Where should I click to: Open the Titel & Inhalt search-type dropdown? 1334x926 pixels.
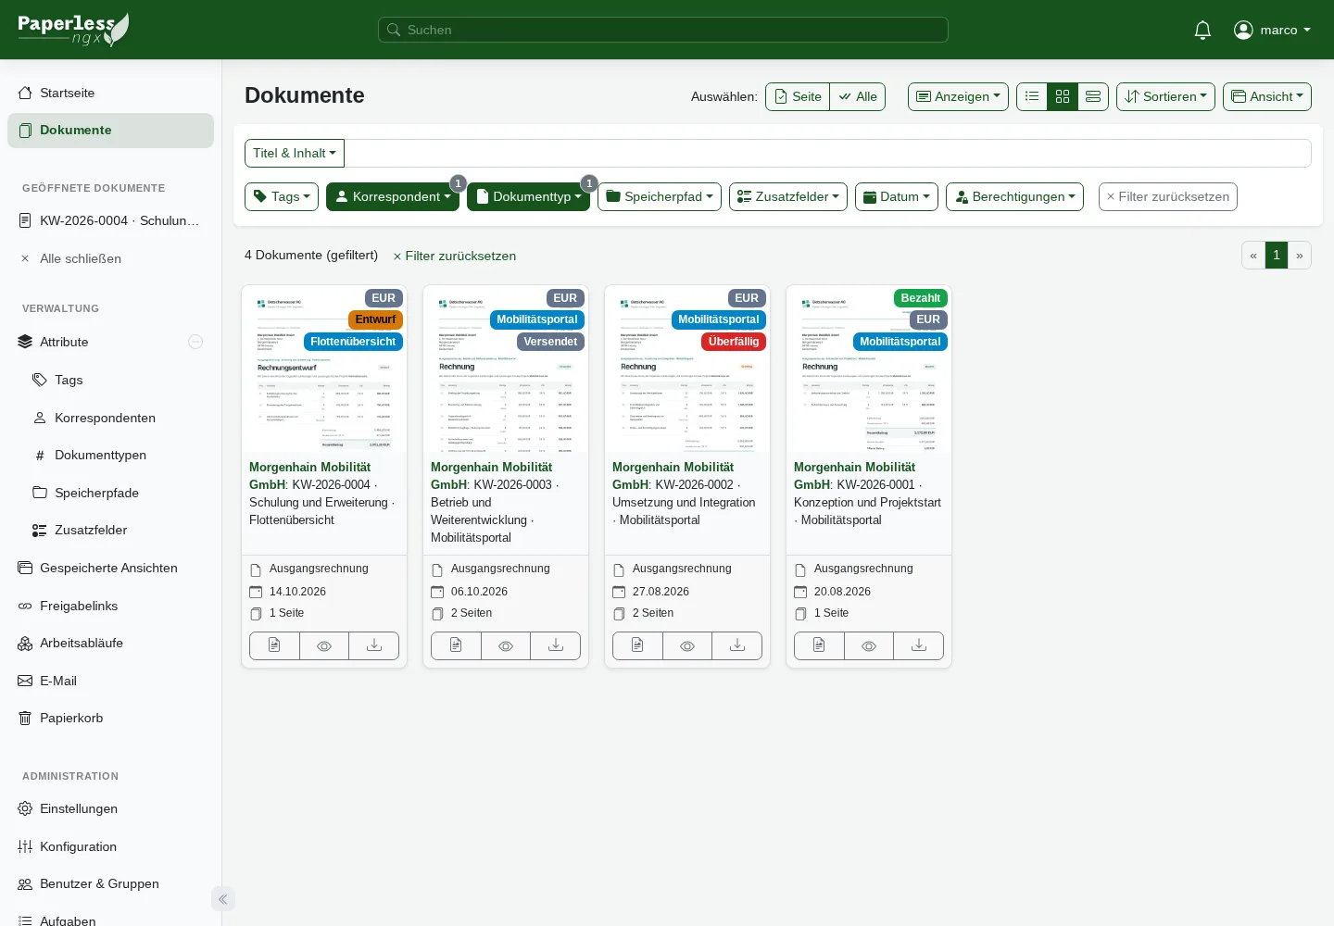click(x=295, y=153)
